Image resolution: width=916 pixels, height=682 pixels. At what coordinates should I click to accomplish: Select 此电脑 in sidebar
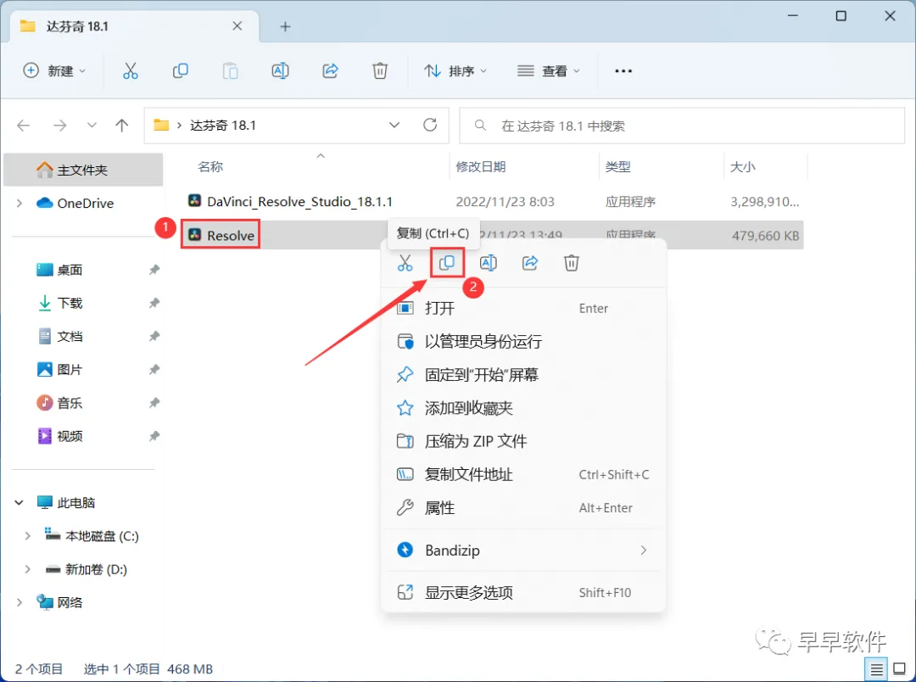75,502
